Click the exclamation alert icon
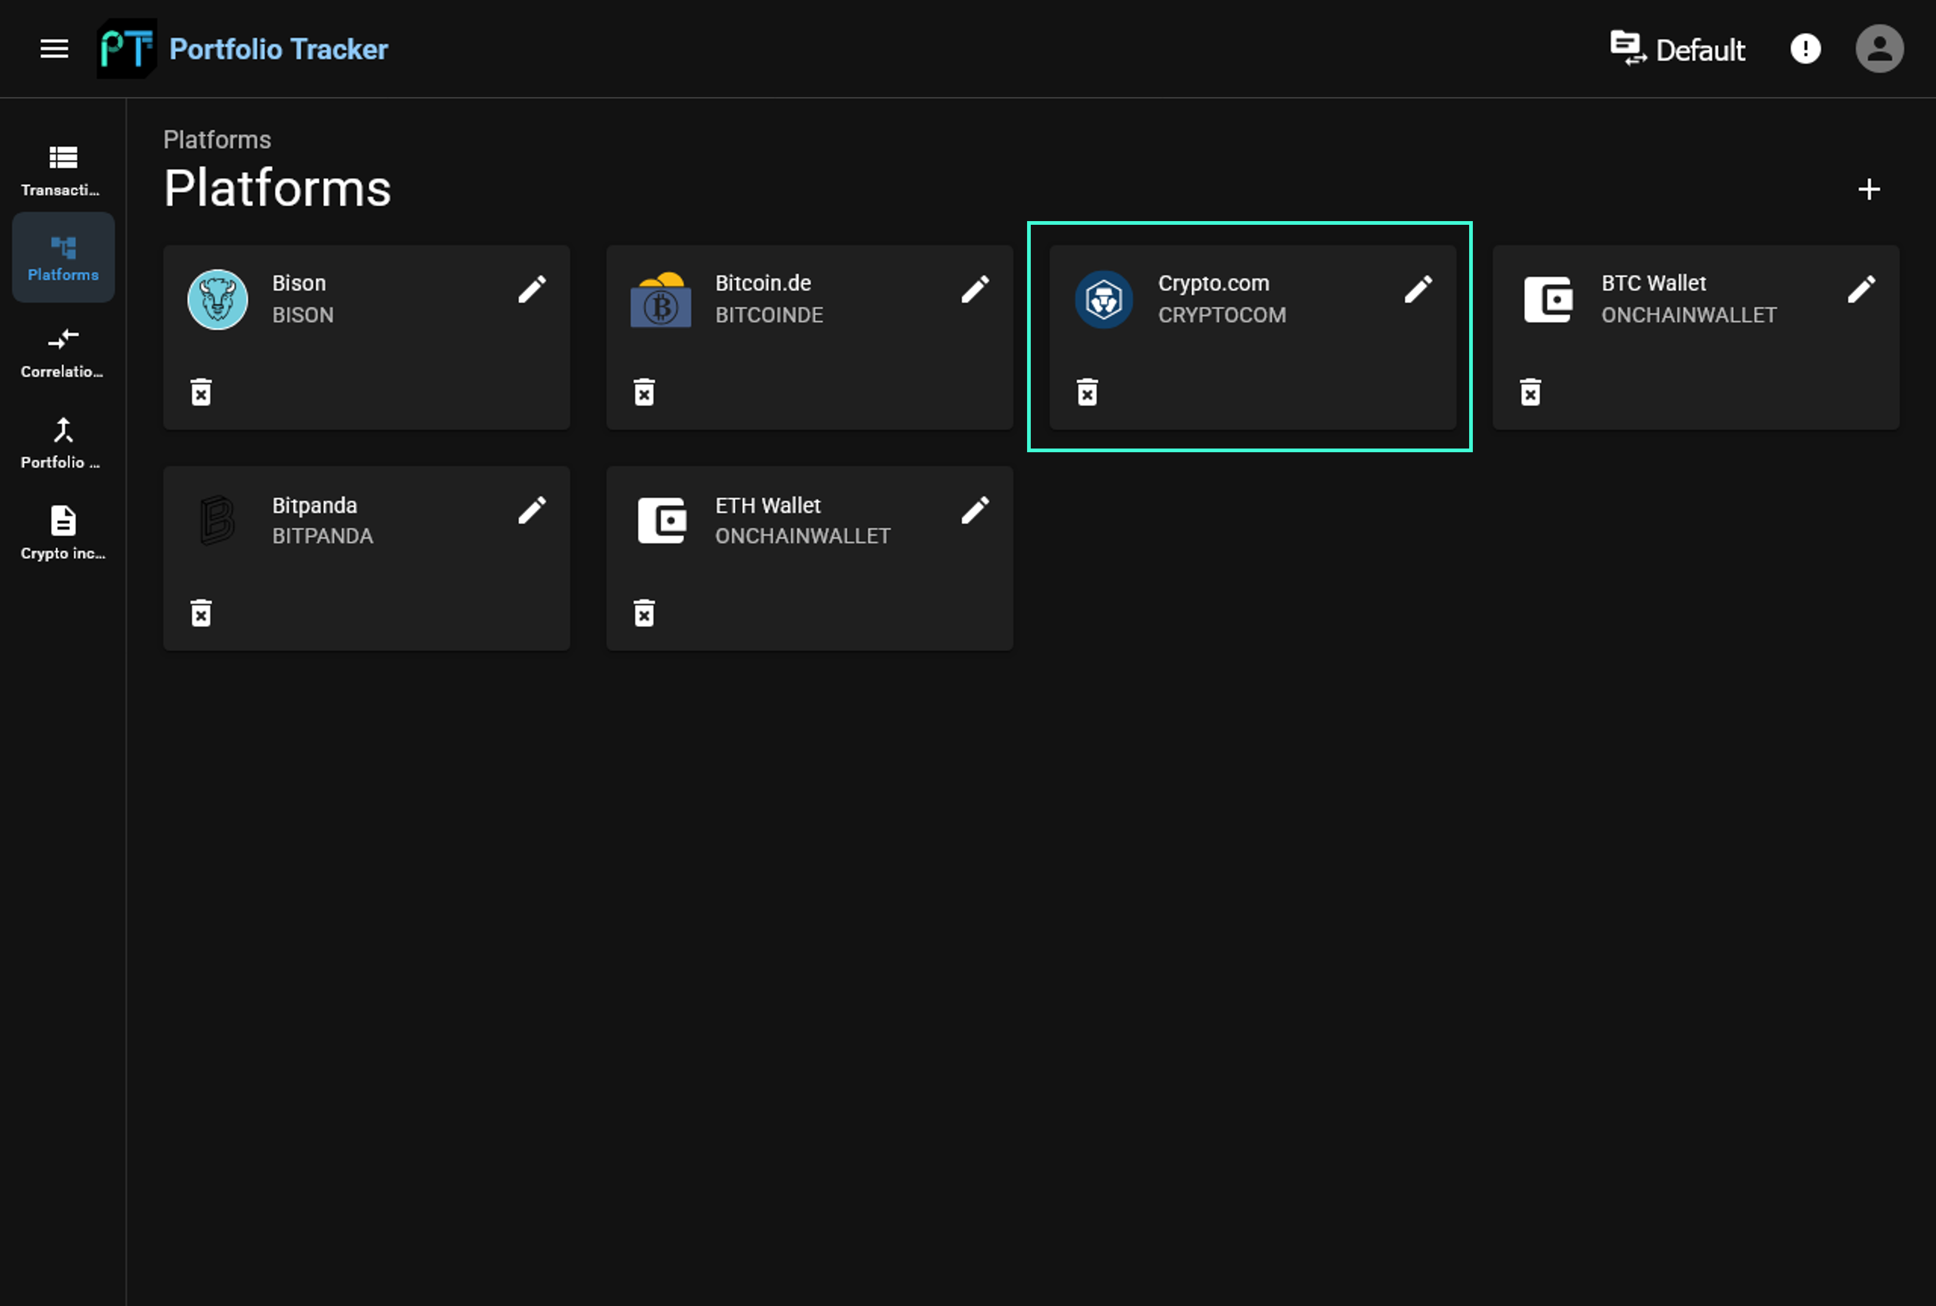 point(1805,49)
